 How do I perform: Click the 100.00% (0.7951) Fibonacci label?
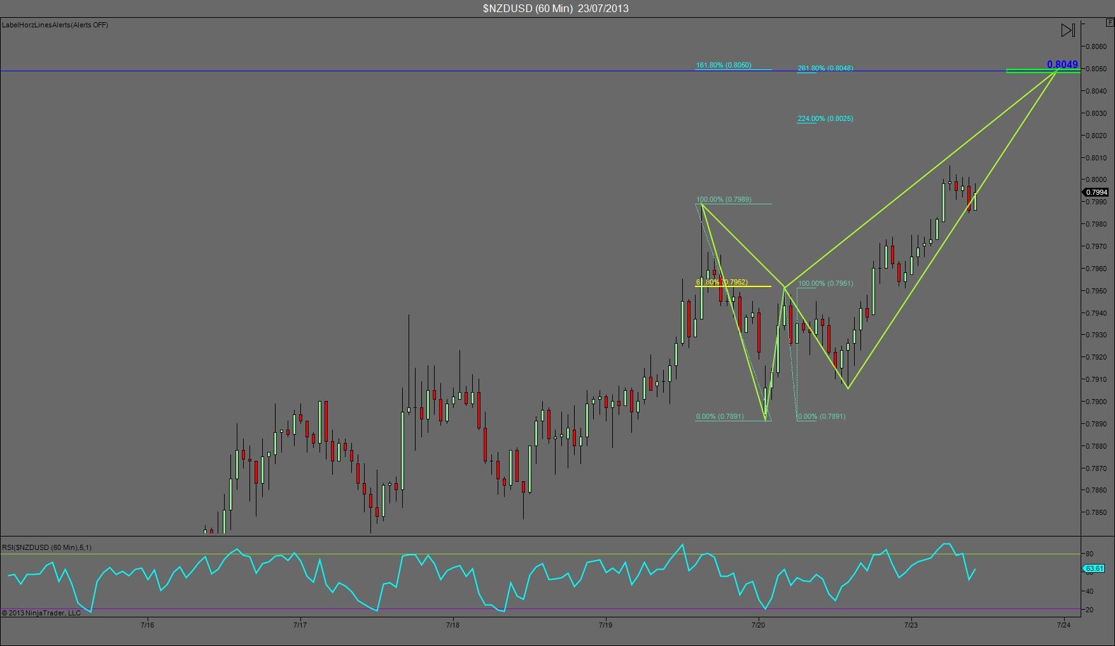[825, 283]
